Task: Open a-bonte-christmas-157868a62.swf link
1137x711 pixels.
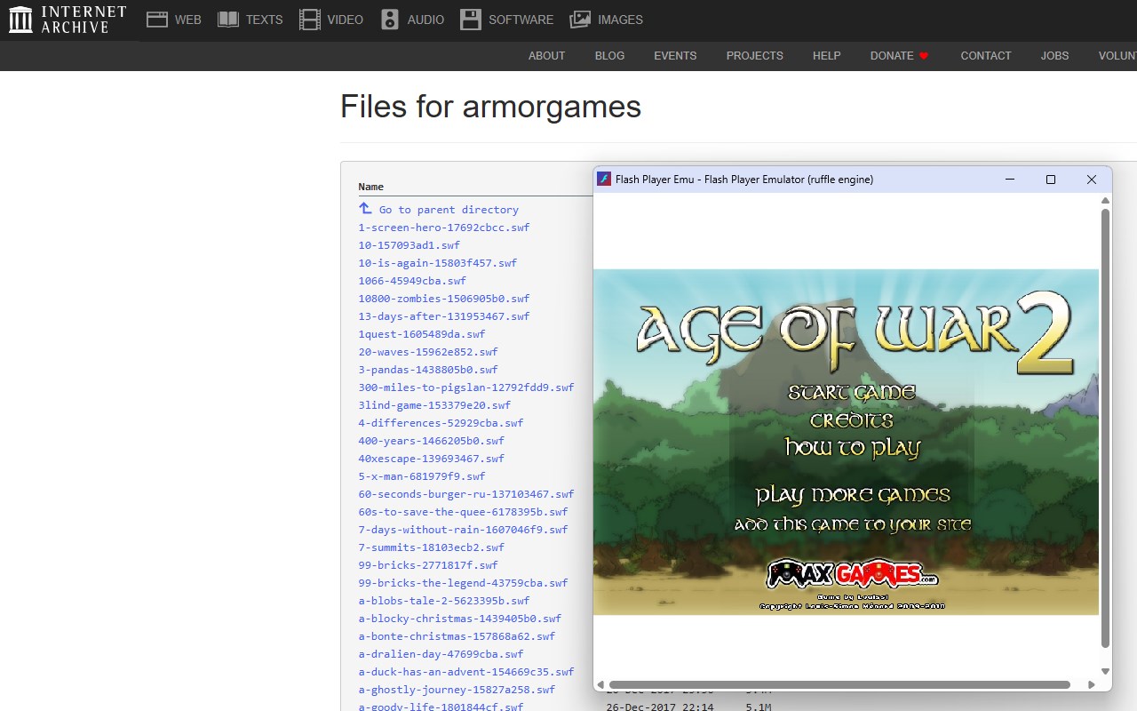Action: [457, 636]
